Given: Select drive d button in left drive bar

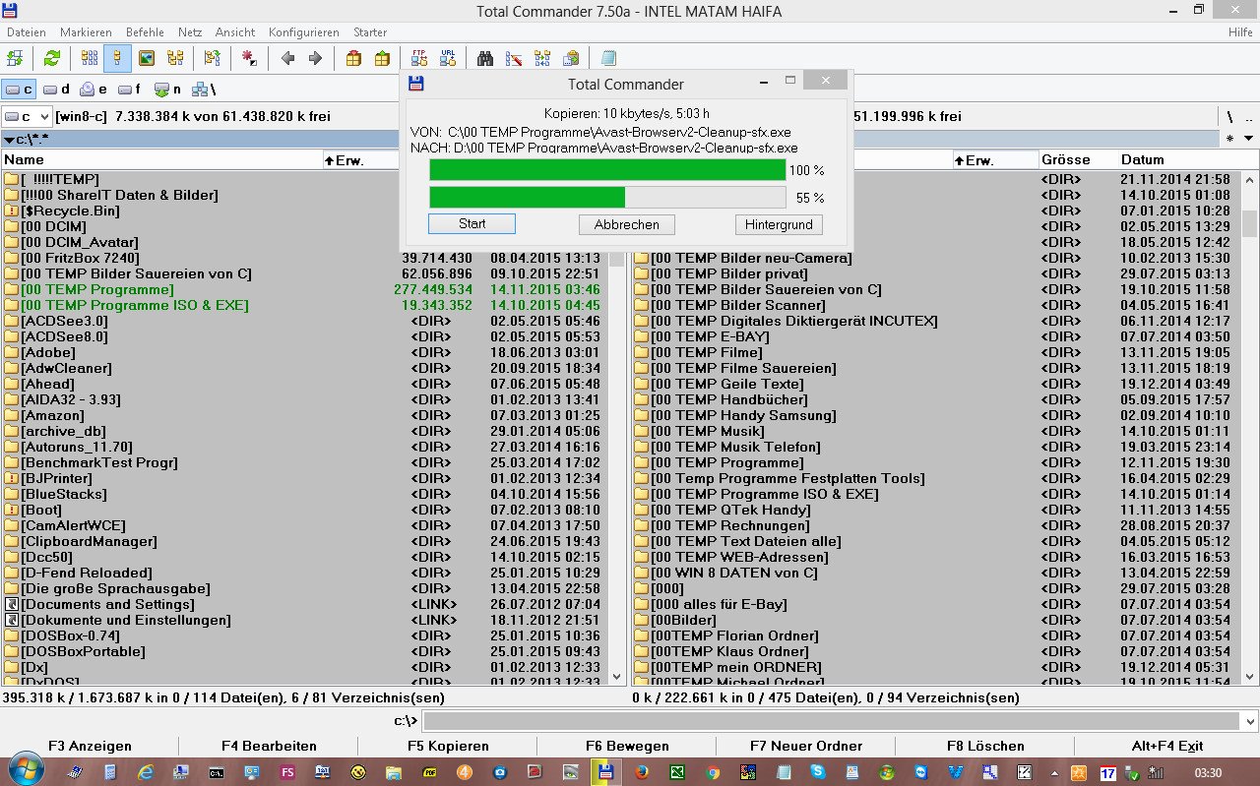Looking at the screenshot, I should pyautogui.click(x=57, y=90).
